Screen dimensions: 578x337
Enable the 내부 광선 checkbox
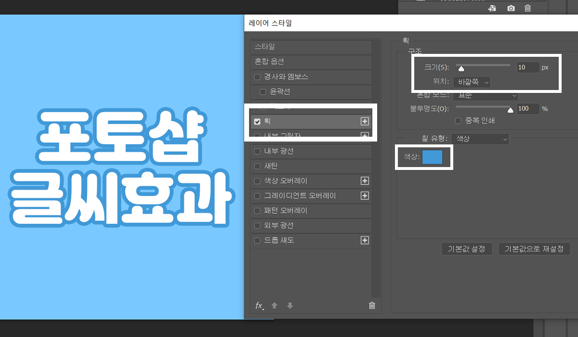(257, 152)
